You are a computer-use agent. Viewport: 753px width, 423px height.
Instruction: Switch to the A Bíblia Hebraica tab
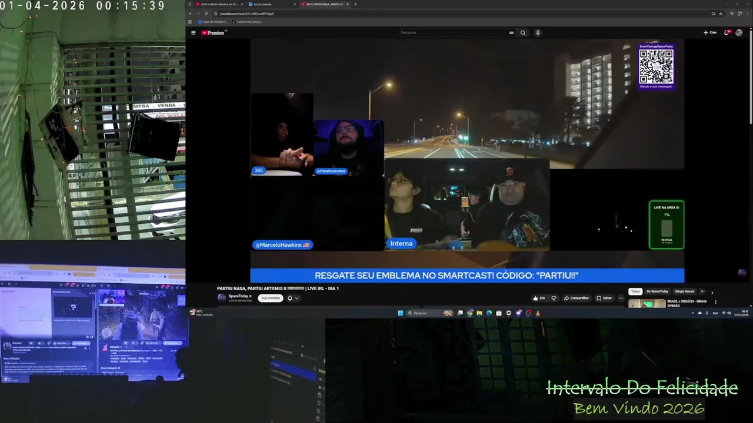click(220, 4)
